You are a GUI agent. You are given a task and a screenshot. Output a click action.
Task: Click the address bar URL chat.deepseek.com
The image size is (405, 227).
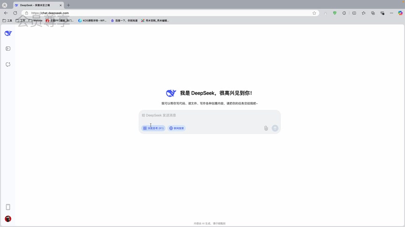pyautogui.click(x=50, y=13)
